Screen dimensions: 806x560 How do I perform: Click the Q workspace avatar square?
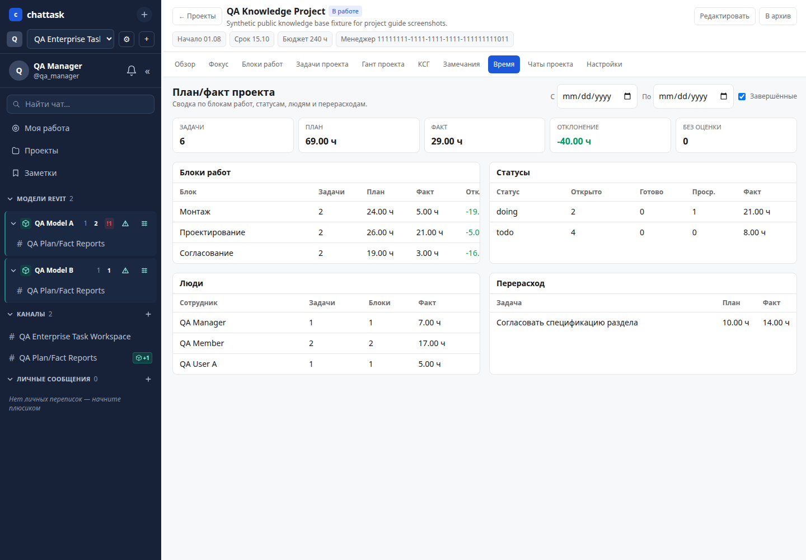[15, 39]
